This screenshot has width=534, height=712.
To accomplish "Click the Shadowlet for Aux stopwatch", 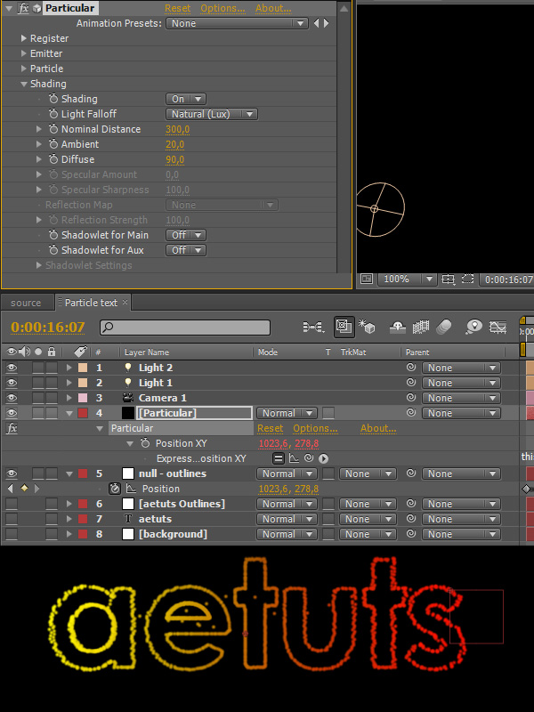I will (x=53, y=250).
